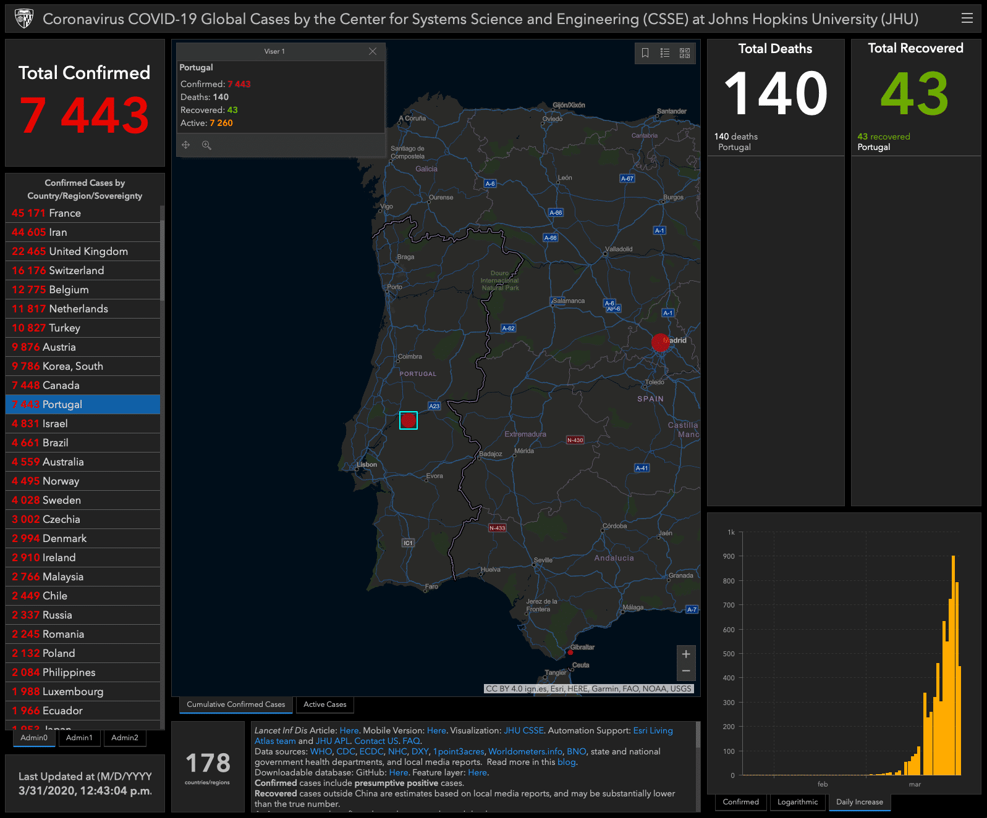Viewport: 987px width, 818px height.
Task: Switch the country list to Admin1
Action: [79, 738]
